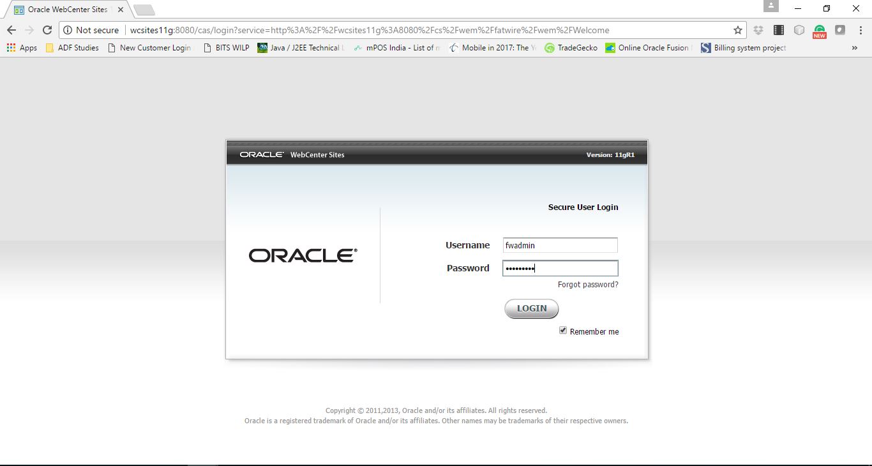Open Chrome's three-dot menu
The width and height of the screenshot is (872, 466).
point(860,30)
